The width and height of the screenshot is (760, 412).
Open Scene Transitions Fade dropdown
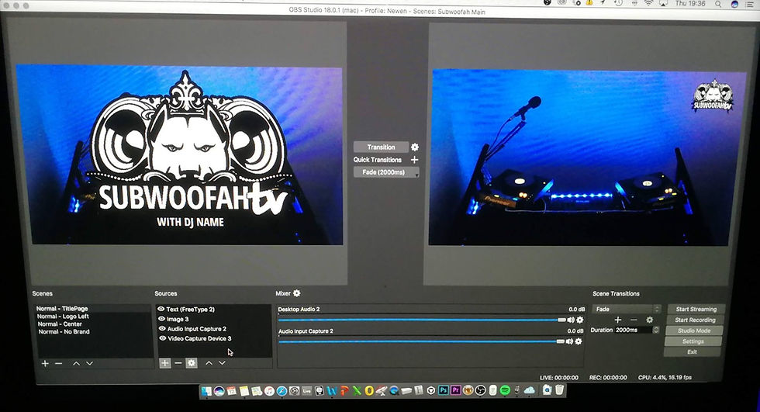627,309
